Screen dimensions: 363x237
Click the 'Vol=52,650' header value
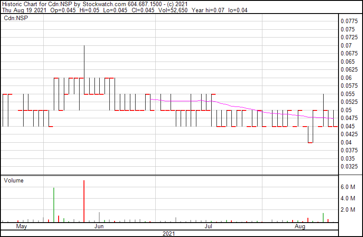tap(173, 10)
